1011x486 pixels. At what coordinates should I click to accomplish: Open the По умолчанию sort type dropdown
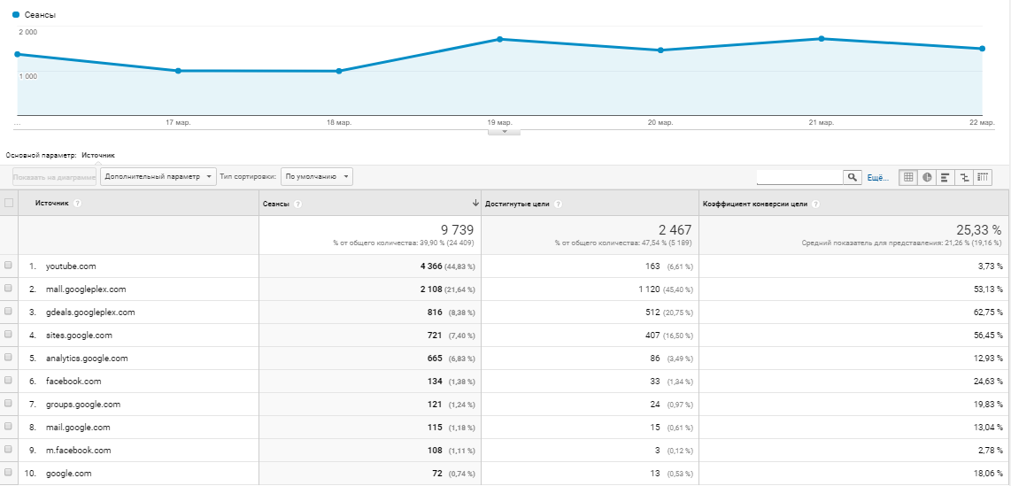pos(317,176)
